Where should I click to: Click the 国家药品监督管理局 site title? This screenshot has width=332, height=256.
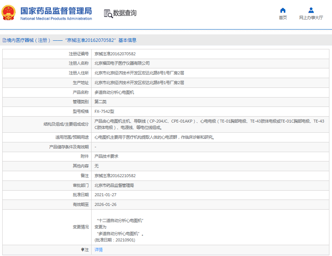click(56, 10)
